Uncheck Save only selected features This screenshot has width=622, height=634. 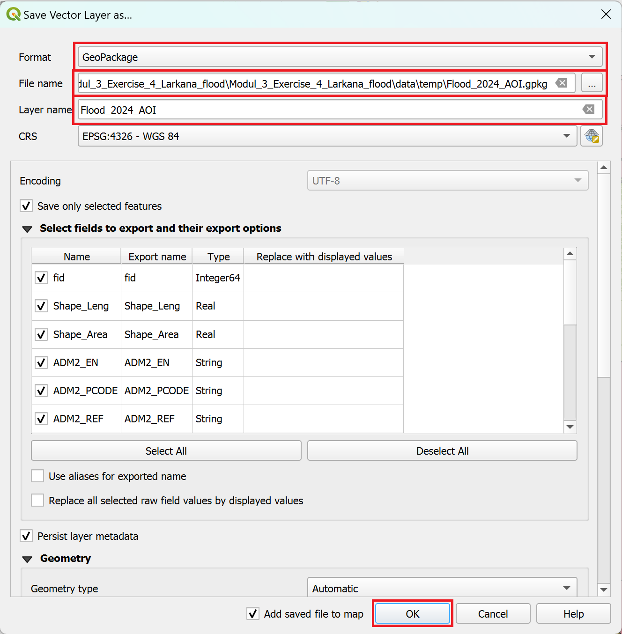[x=26, y=206]
